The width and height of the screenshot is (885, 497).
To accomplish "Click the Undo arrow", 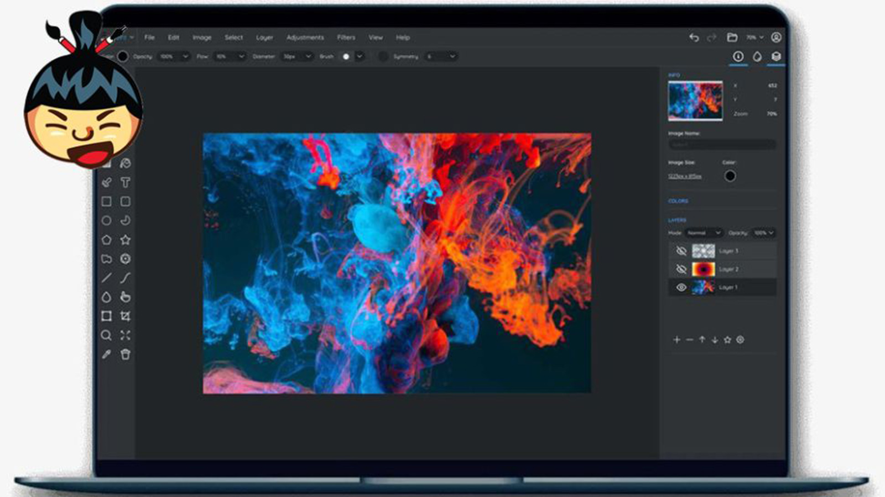I will pos(694,38).
